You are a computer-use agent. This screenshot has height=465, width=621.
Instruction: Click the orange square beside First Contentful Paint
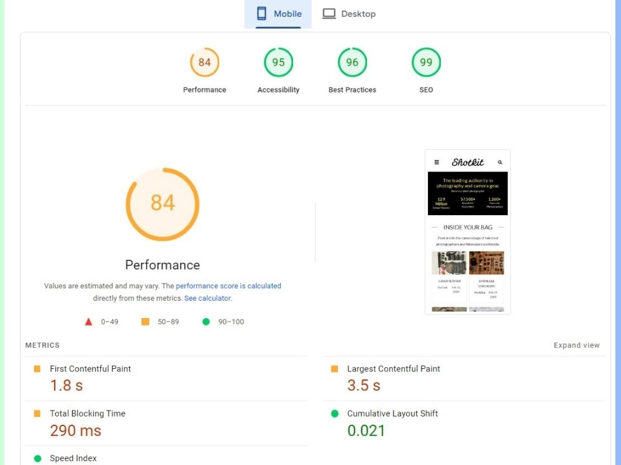[37, 369]
